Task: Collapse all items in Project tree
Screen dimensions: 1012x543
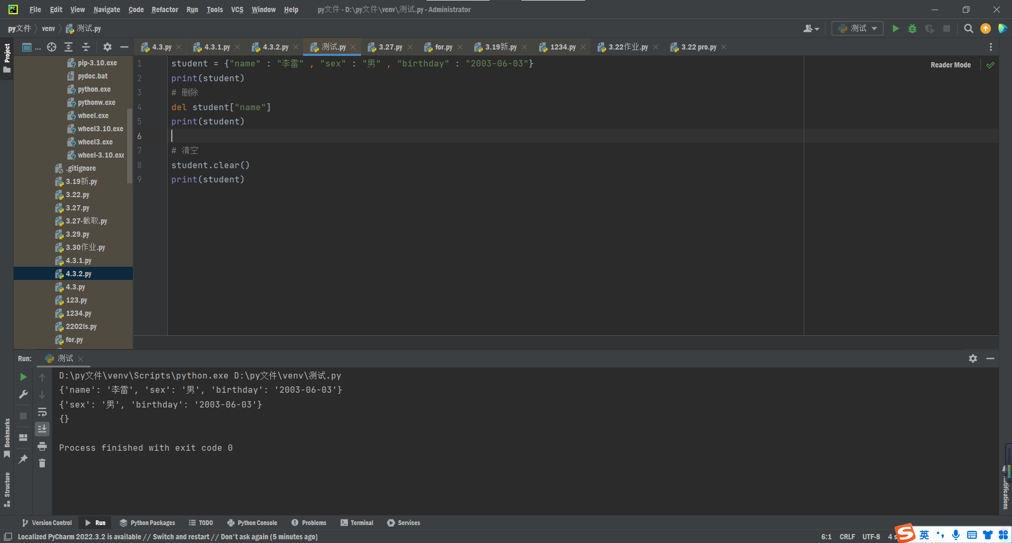Action: (x=86, y=47)
